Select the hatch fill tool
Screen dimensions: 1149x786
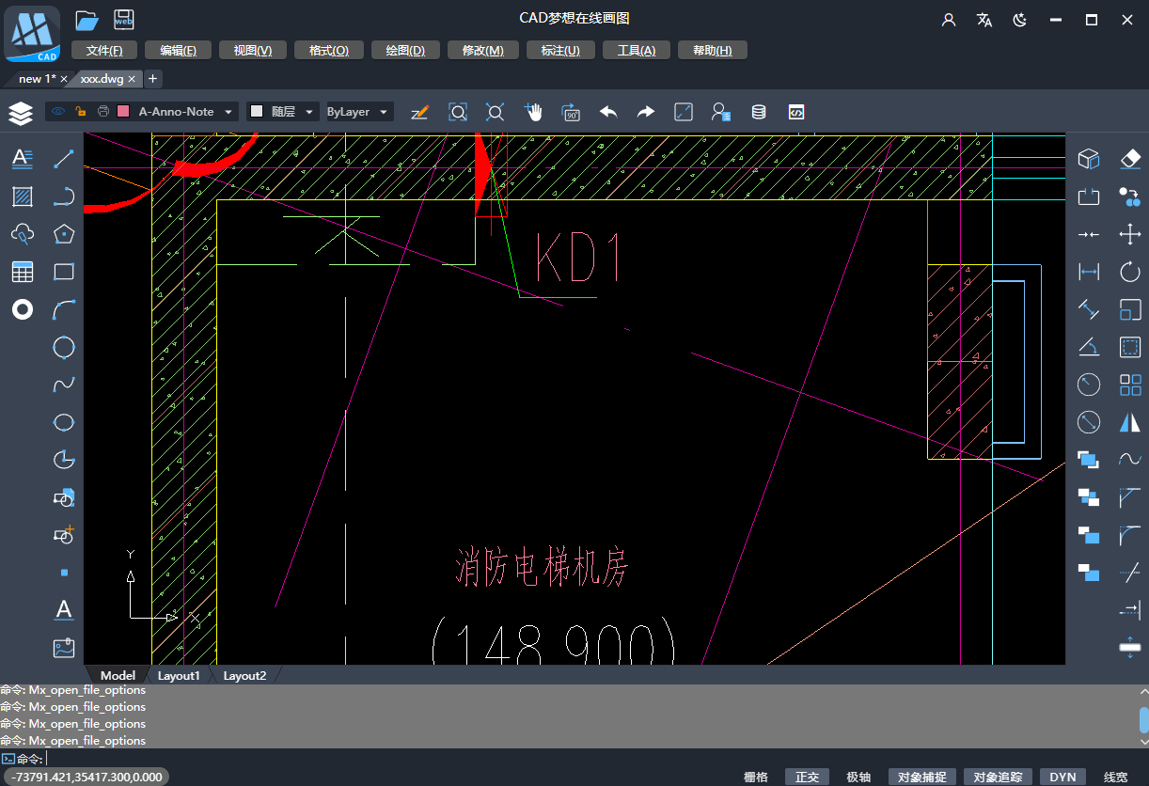(x=23, y=196)
